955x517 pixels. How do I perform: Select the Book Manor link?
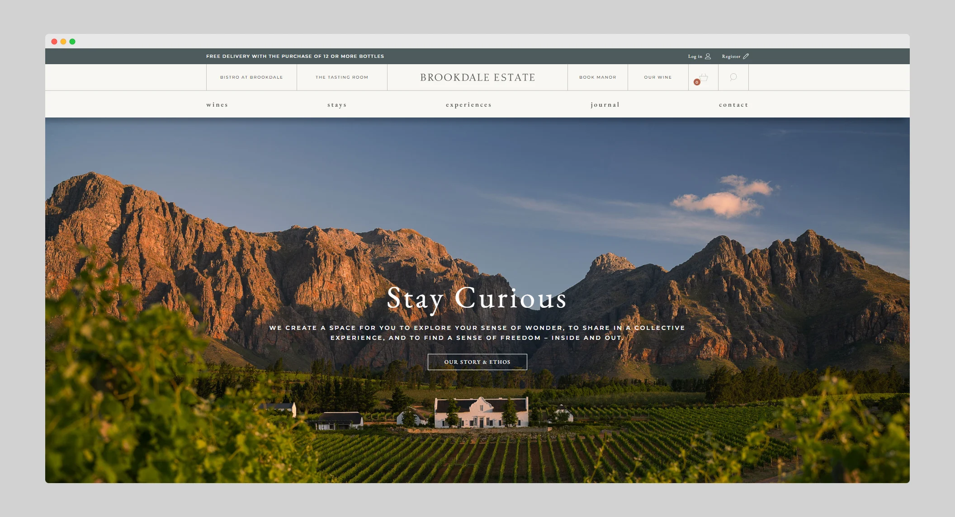598,77
